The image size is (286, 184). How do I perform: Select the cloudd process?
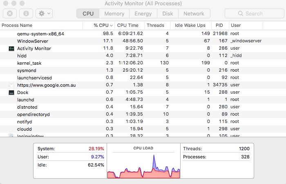(25, 129)
